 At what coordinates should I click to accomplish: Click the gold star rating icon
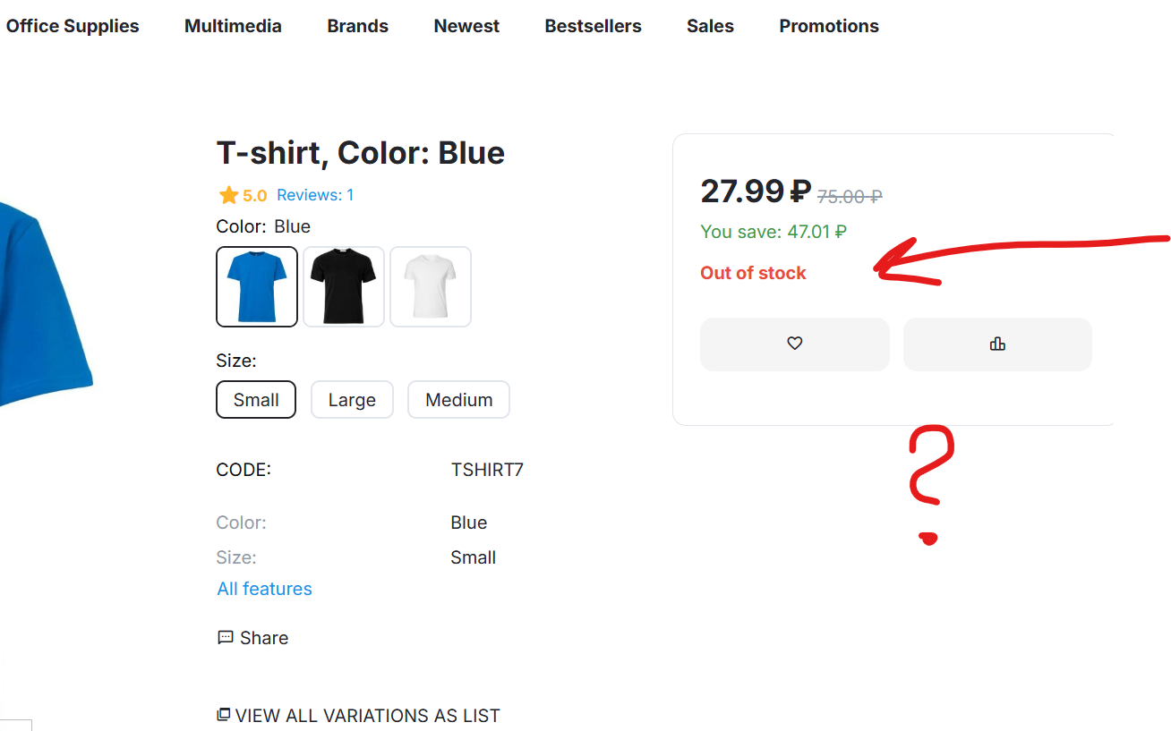[228, 195]
